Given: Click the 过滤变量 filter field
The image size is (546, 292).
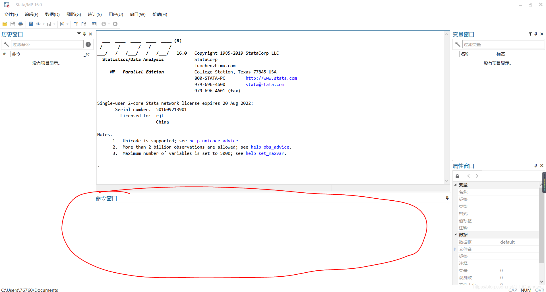Looking at the screenshot, I should coord(503,44).
